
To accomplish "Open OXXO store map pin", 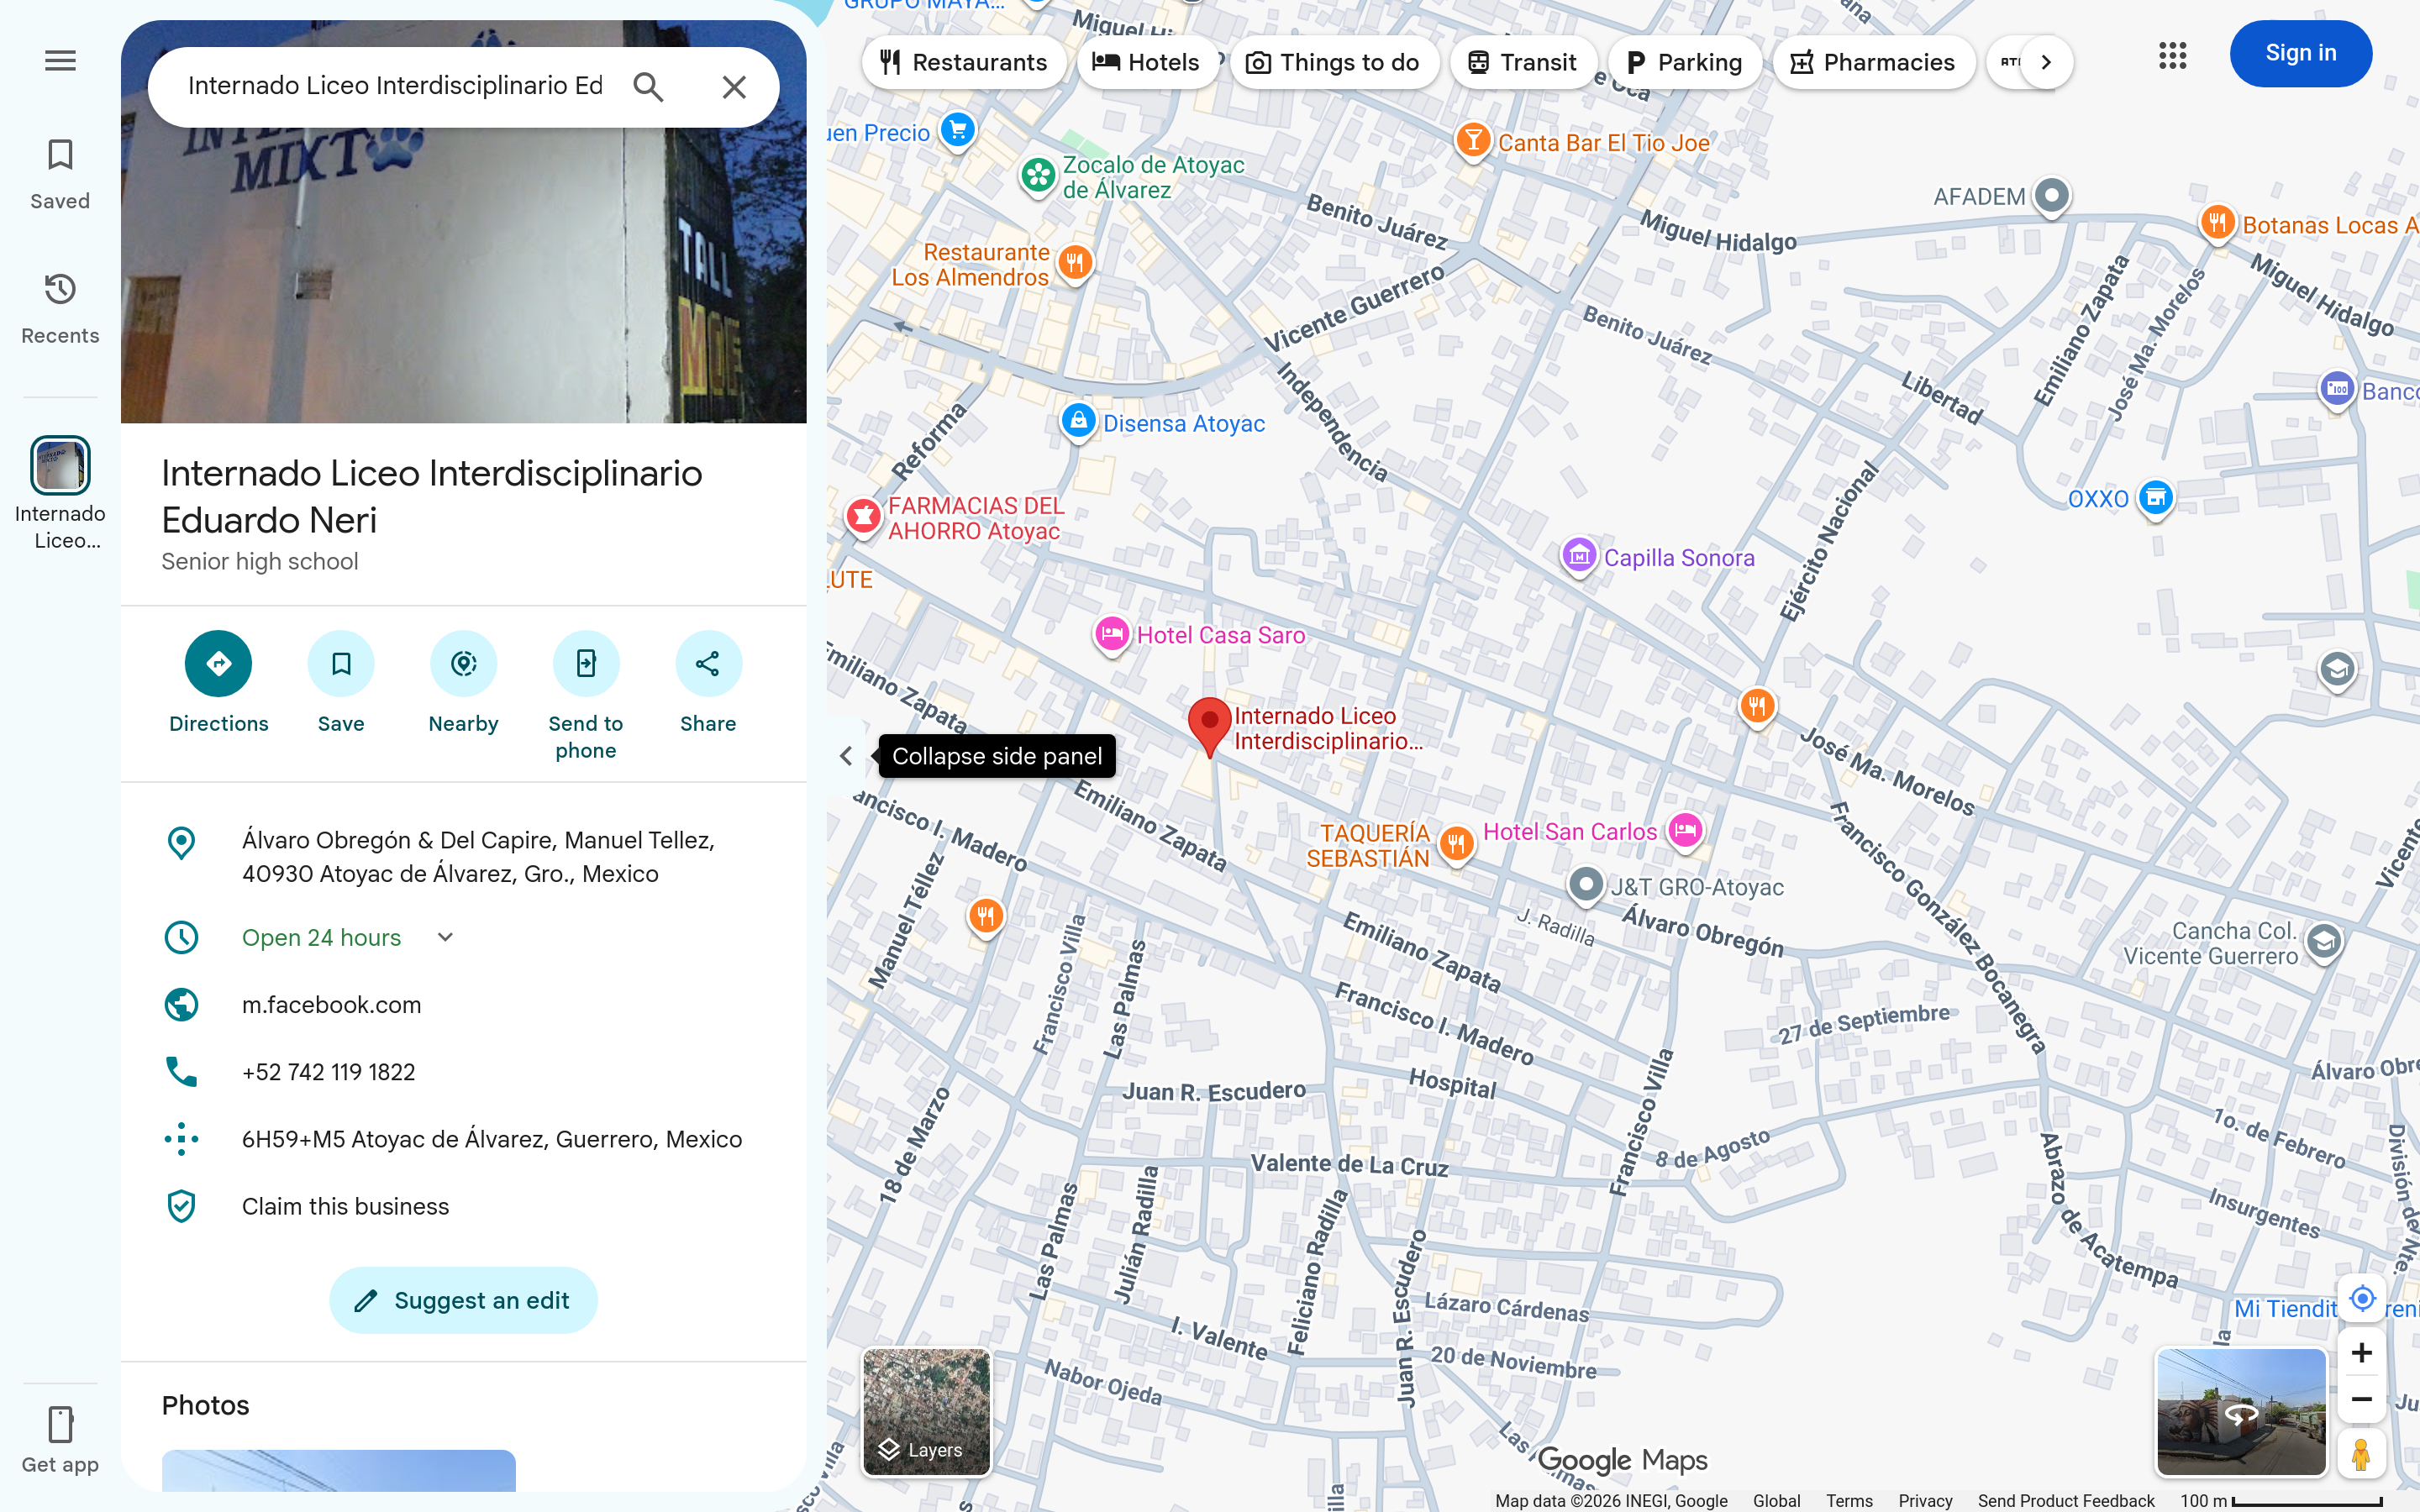I will coord(2156,498).
